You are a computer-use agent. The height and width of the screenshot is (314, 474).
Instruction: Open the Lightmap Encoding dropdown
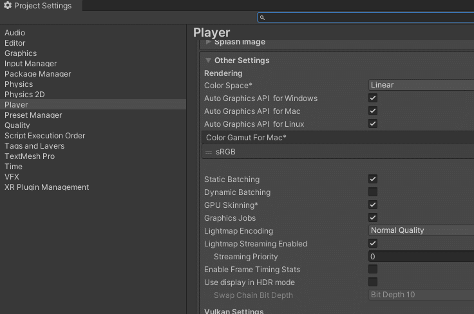(x=421, y=230)
